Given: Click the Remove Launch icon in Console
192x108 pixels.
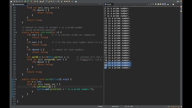Looking at the screenshot, I should (x=151, y=4).
